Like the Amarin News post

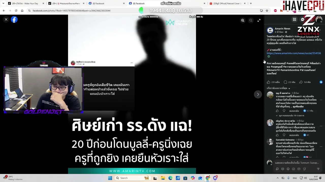point(268,82)
